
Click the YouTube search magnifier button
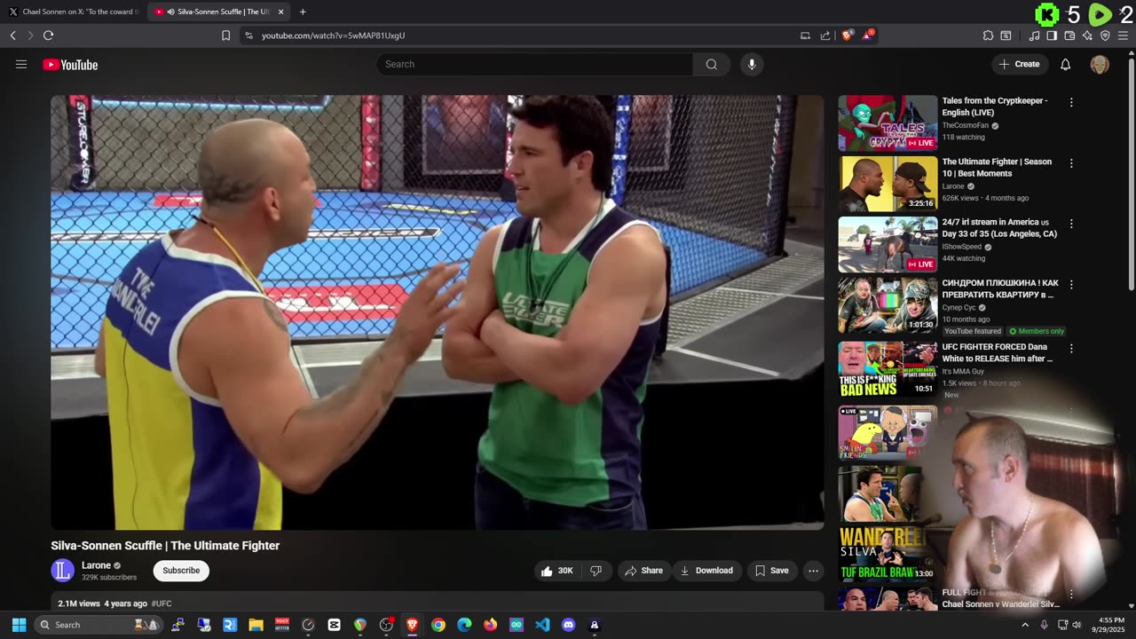click(x=712, y=64)
